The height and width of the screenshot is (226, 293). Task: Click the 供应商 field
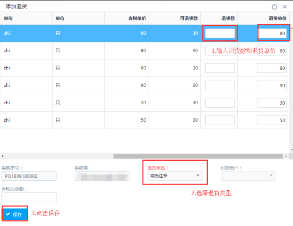pos(102,176)
